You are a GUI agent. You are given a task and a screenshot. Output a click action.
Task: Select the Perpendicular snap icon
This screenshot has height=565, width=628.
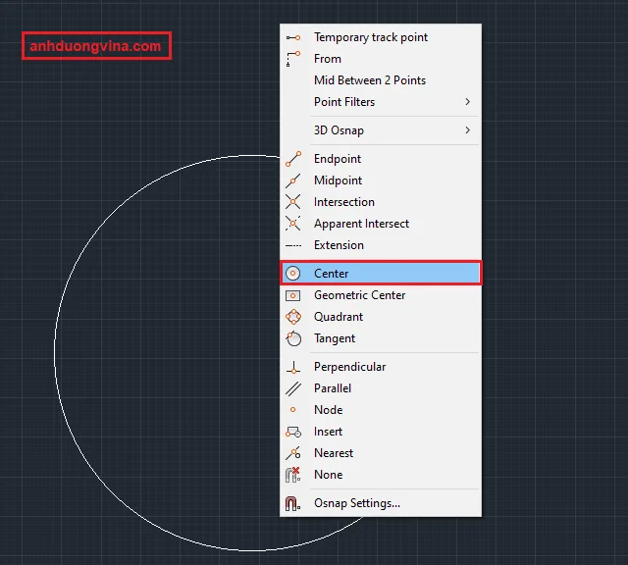(293, 367)
